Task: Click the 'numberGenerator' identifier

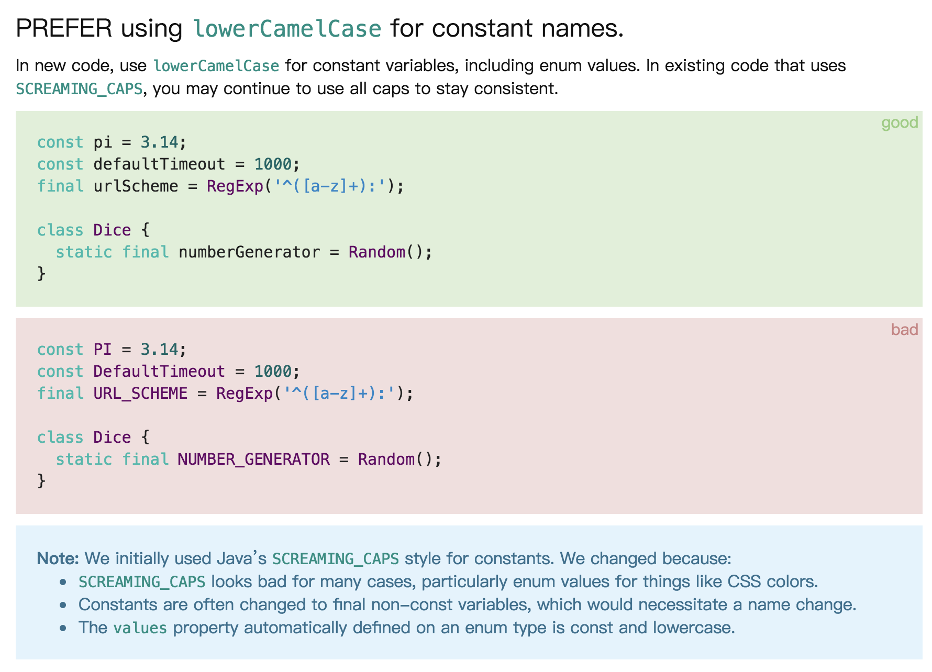Action: click(x=249, y=252)
